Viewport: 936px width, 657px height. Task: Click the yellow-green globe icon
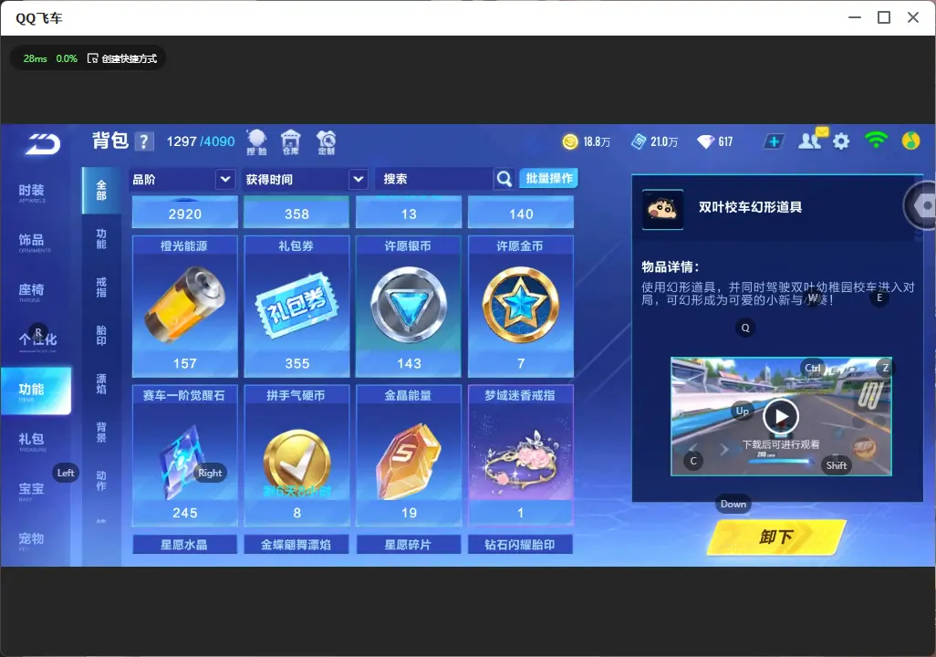tap(910, 141)
